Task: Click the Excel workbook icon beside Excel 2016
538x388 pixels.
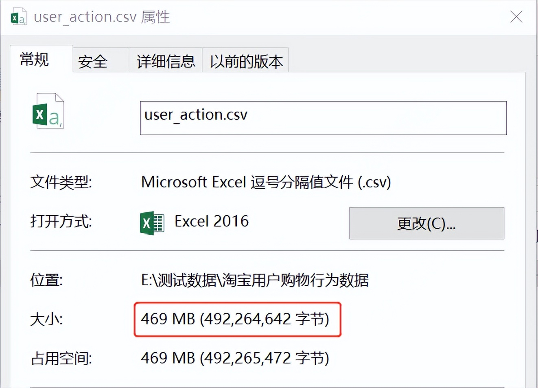Action: point(151,223)
